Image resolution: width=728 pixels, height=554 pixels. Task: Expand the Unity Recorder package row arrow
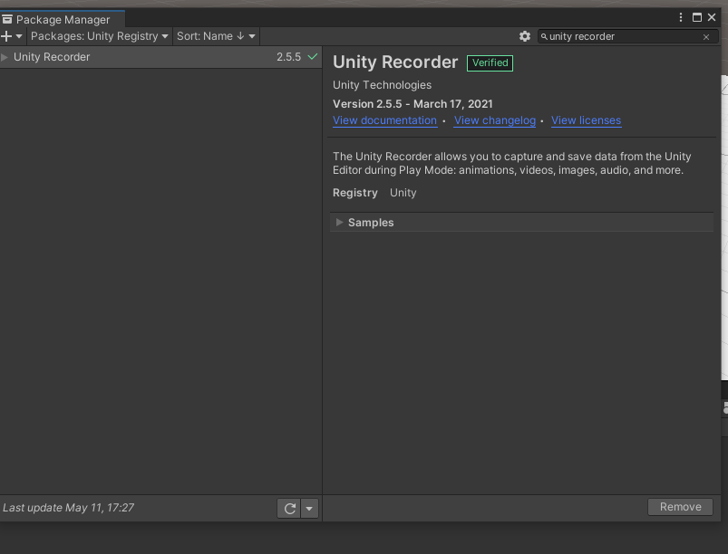pos(5,57)
